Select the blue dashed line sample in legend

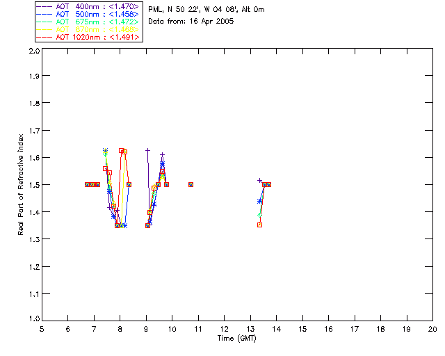pos(44,14)
